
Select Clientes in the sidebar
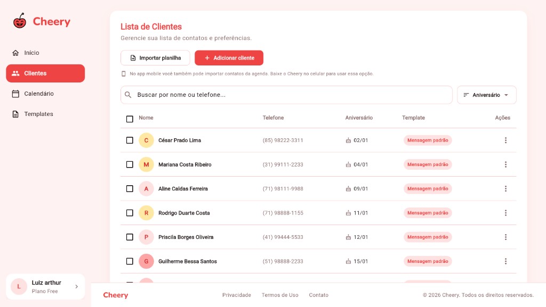tap(45, 73)
